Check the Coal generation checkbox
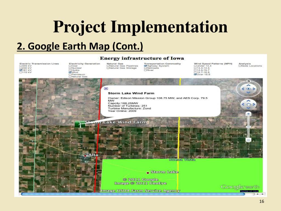The width and height of the screenshot is (281, 211). (x=70, y=66)
